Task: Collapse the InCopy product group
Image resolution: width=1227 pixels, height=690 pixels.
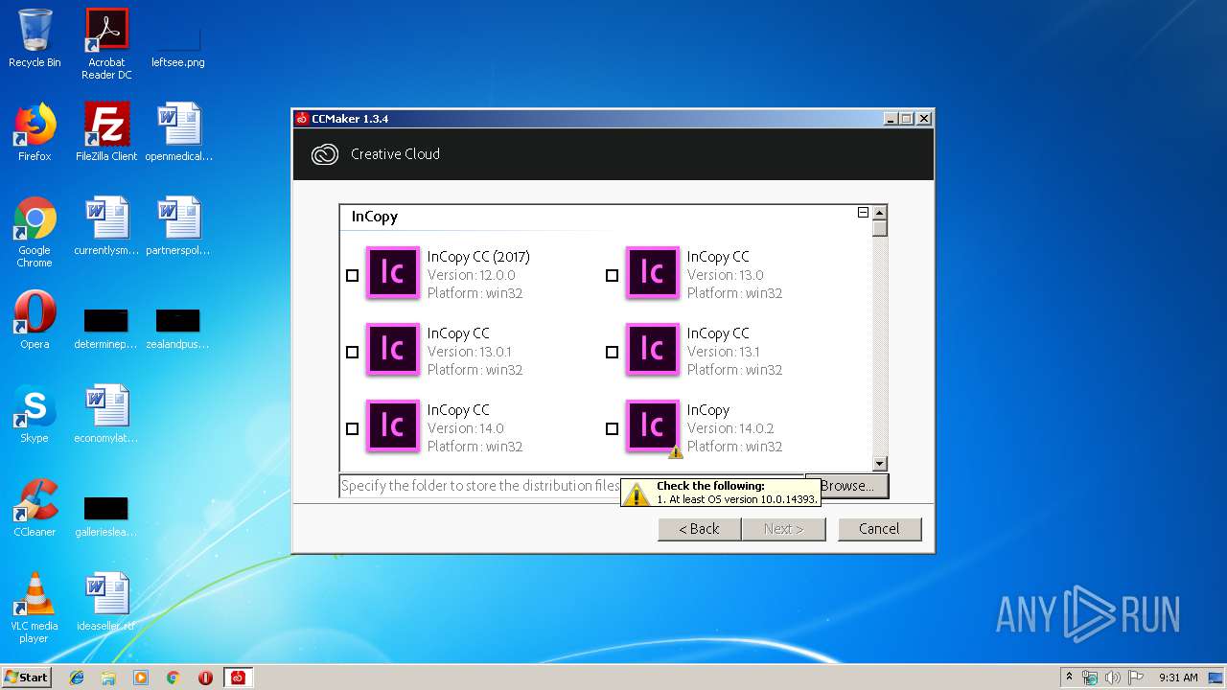Action: click(863, 213)
